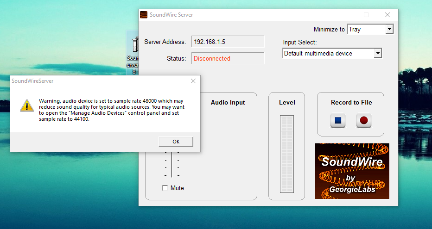Click the Record to File label
The width and height of the screenshot is (432, 229).
pos(351,102)
